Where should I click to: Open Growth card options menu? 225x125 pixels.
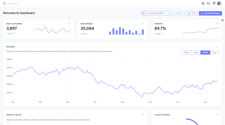tap(217, 24)
